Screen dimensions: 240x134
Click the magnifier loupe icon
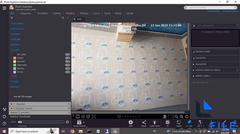pos(176,117)
